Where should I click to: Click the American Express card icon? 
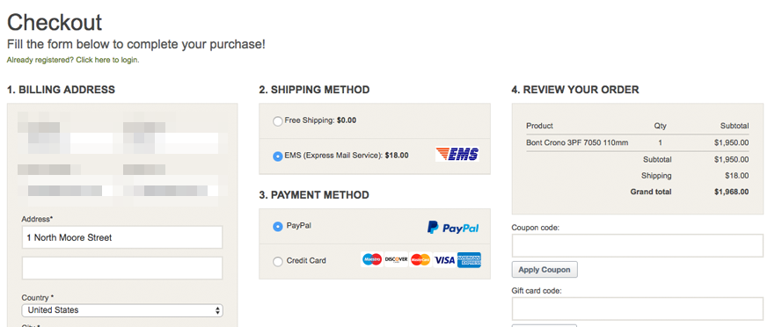tap(469, 259)
